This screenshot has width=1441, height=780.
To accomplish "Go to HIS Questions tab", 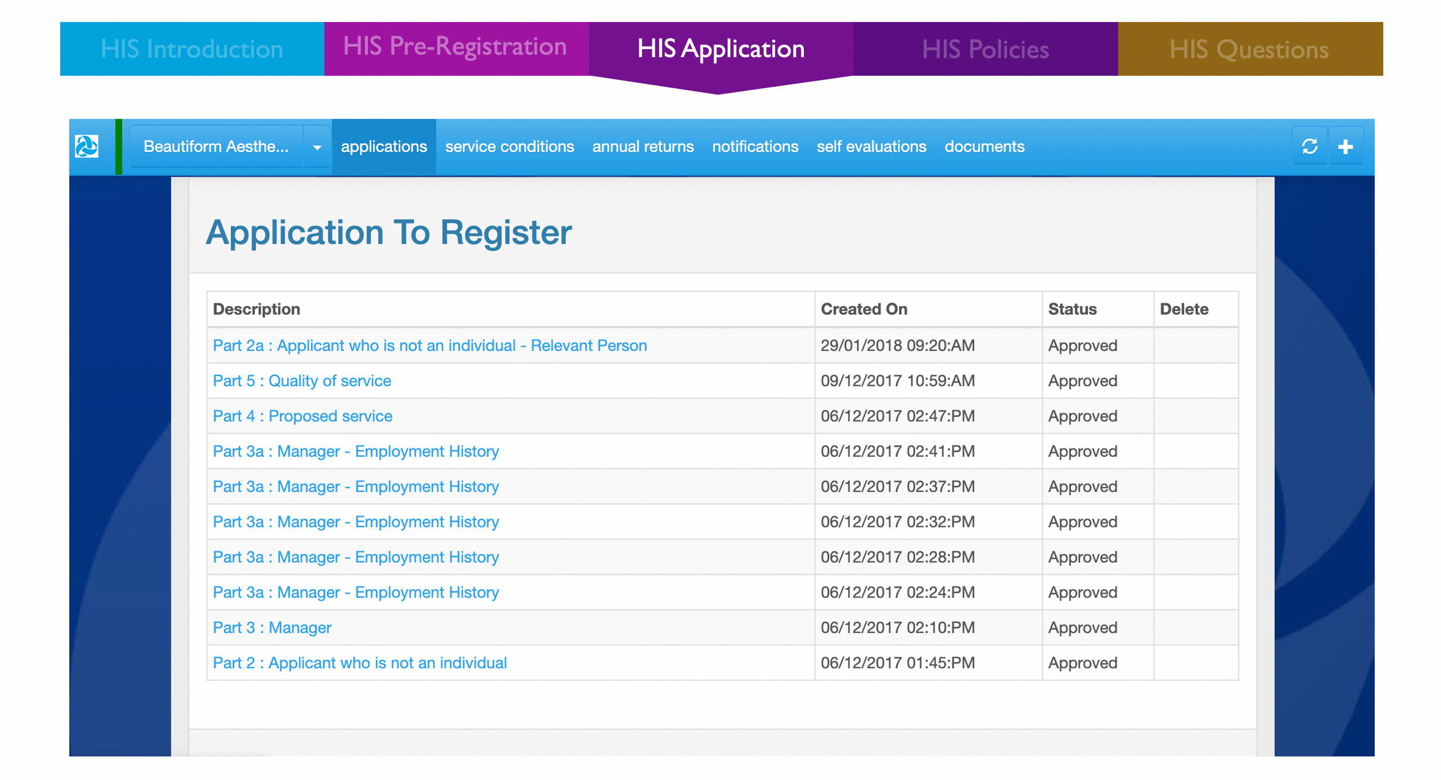I will tap(1249, 50).
